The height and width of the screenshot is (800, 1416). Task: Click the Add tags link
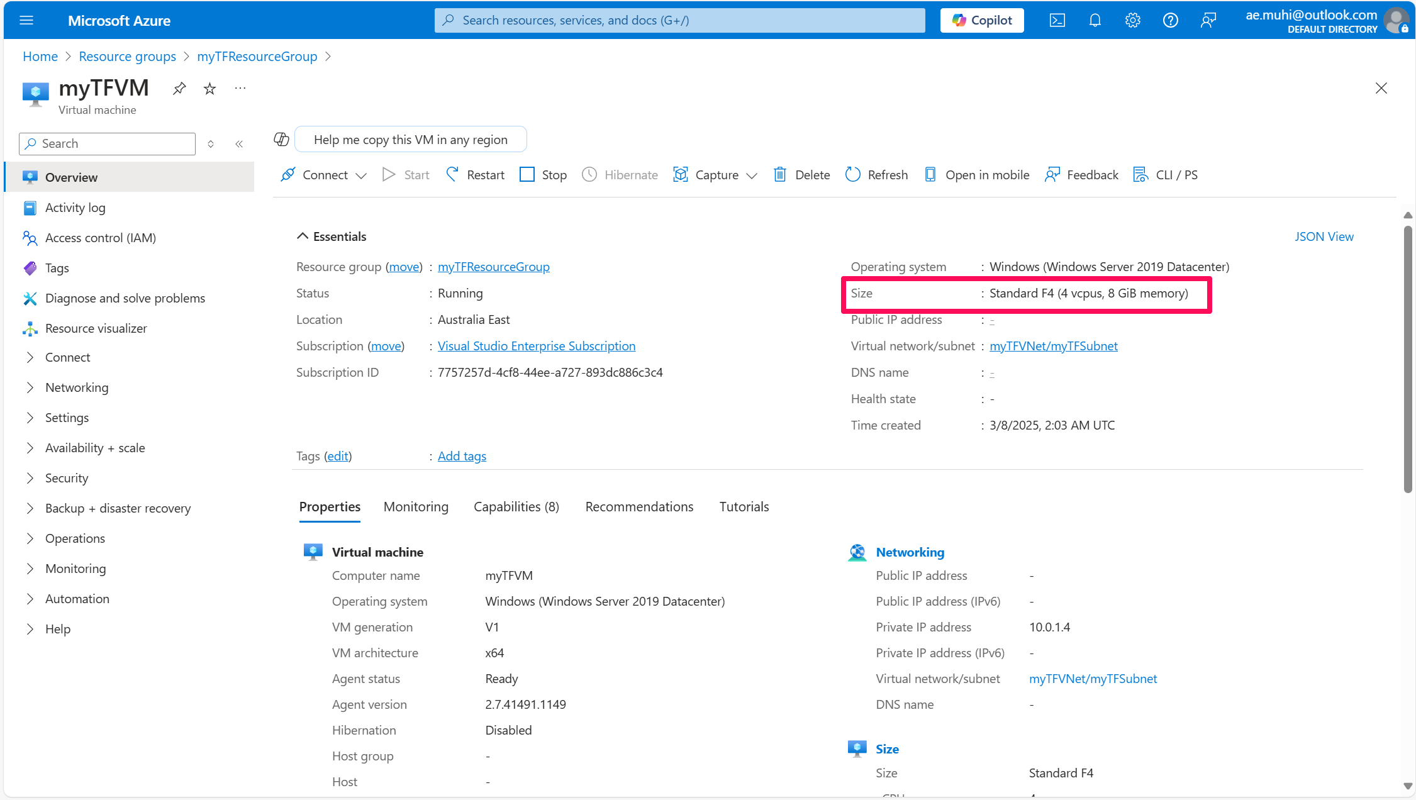point(462,456)
